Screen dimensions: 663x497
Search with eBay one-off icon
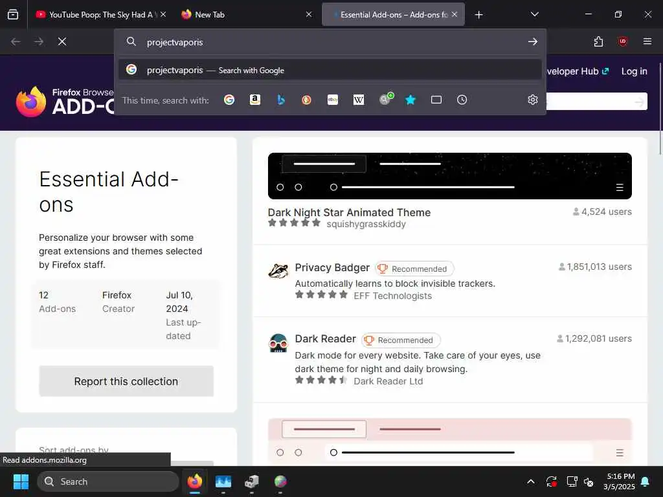333,100
